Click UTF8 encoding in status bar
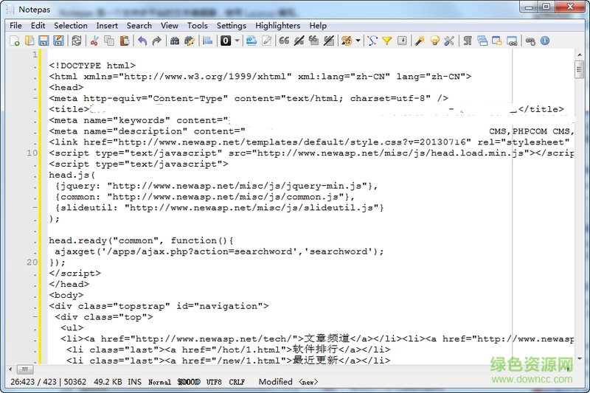 pyautogui.click(x=214, y=382)
